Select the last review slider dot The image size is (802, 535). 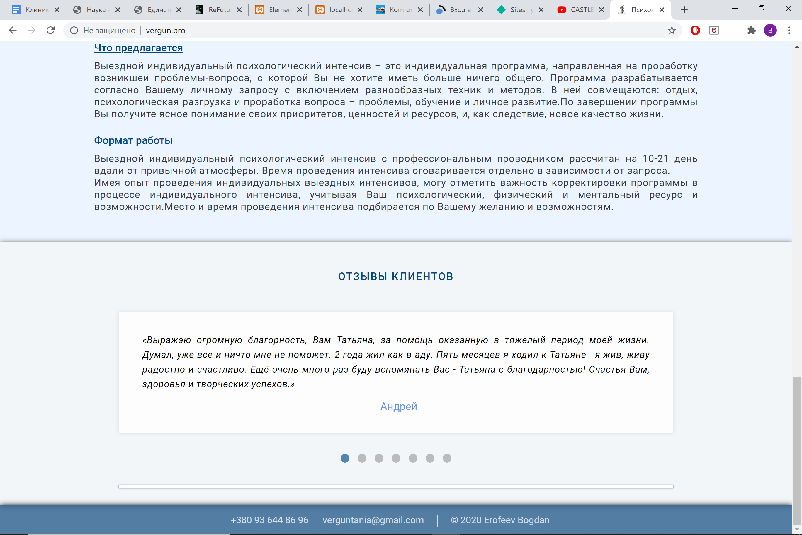coord(447,458)
